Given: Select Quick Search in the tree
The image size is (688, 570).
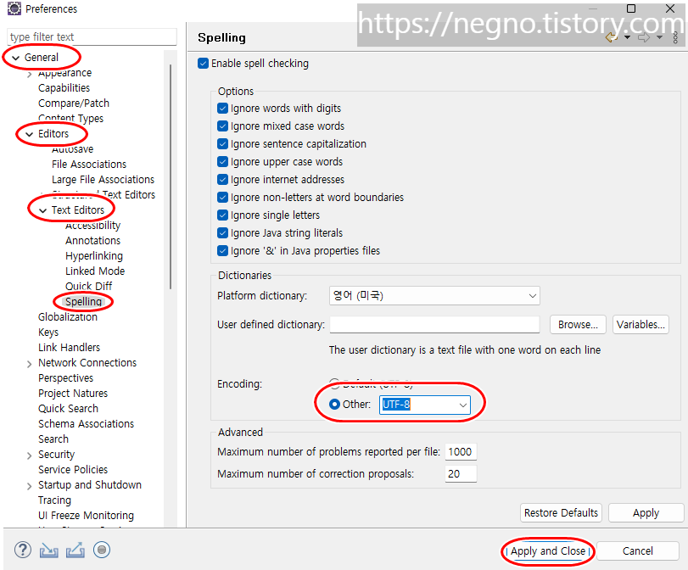Looking at the screenshot, I should (x=68, y=409).
